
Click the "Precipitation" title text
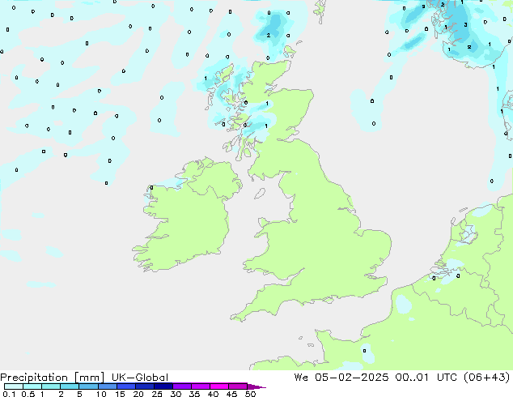(x=34, y=378)
